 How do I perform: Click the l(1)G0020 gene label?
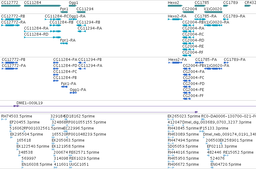tap(213, 9)
